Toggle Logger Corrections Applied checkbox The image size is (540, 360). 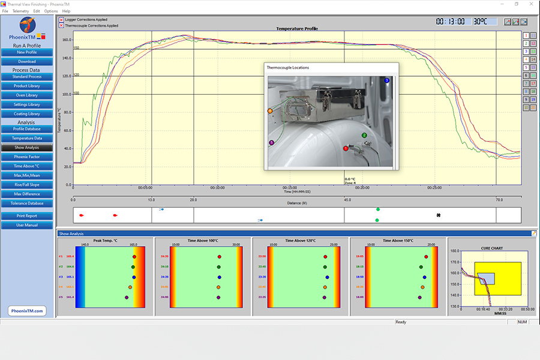click(61, 20)
